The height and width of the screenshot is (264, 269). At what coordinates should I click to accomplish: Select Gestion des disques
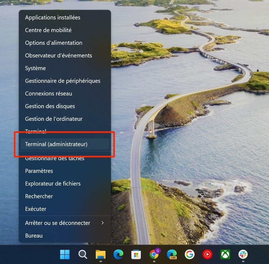(x=65, y=106)
